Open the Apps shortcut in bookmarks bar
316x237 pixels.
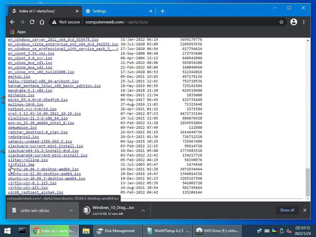18,32
